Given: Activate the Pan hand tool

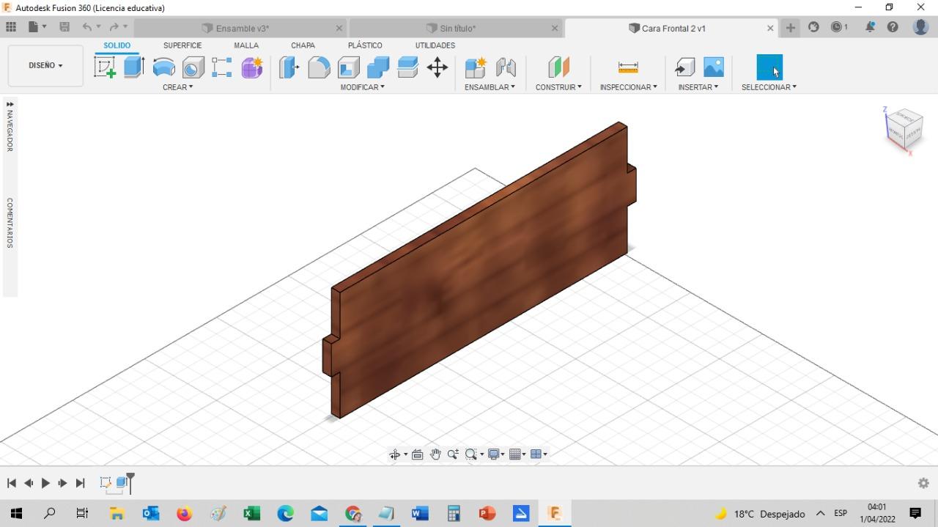Looking at the screenshot, I should (x=435, y=454).
